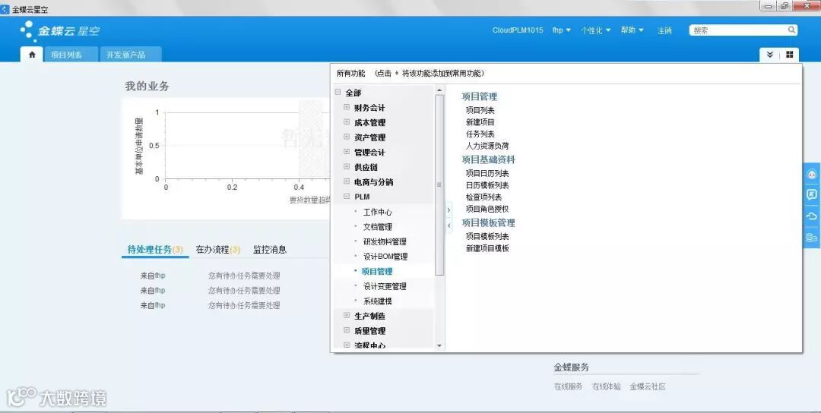Viewport: 821px width, 413px height.
Task: Focus the 搜索 search box
Action: pos(738,30)
